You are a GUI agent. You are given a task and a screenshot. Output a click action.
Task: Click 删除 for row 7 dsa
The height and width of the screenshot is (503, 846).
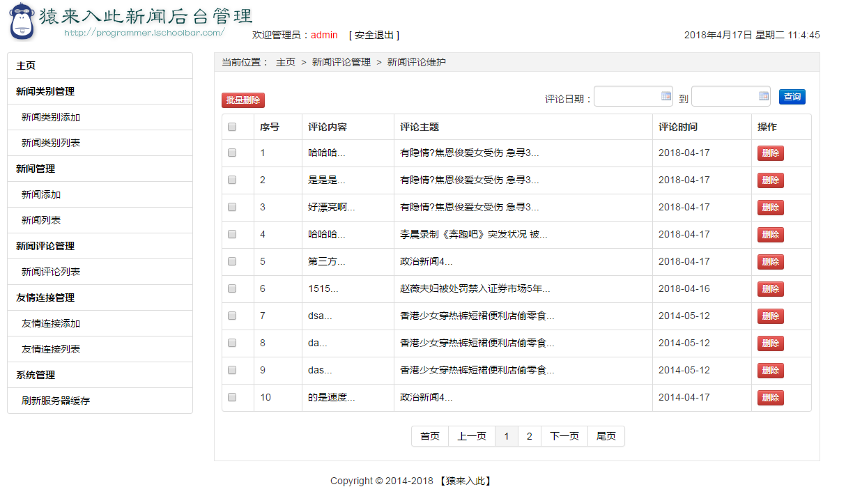[x=771, y=316]
